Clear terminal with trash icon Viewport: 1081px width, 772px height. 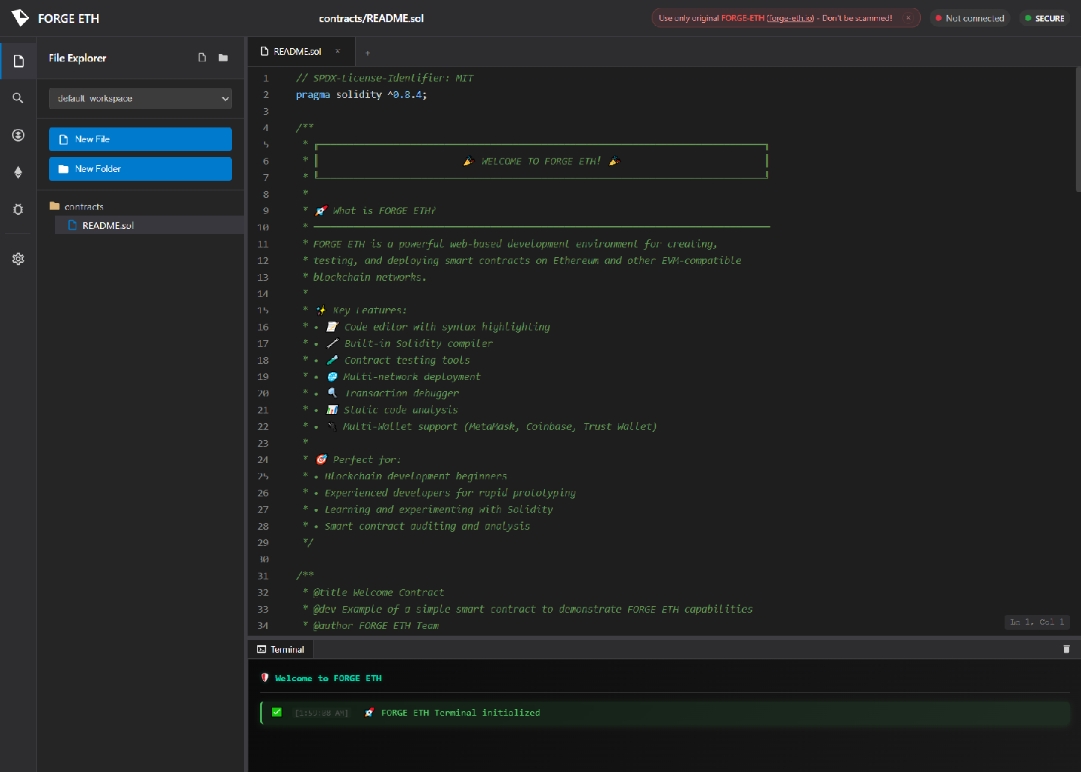(1066, 649)
